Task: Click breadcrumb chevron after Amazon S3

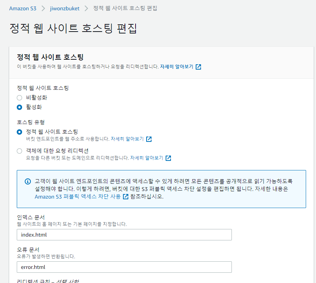Action: click(x=43, y=8)
